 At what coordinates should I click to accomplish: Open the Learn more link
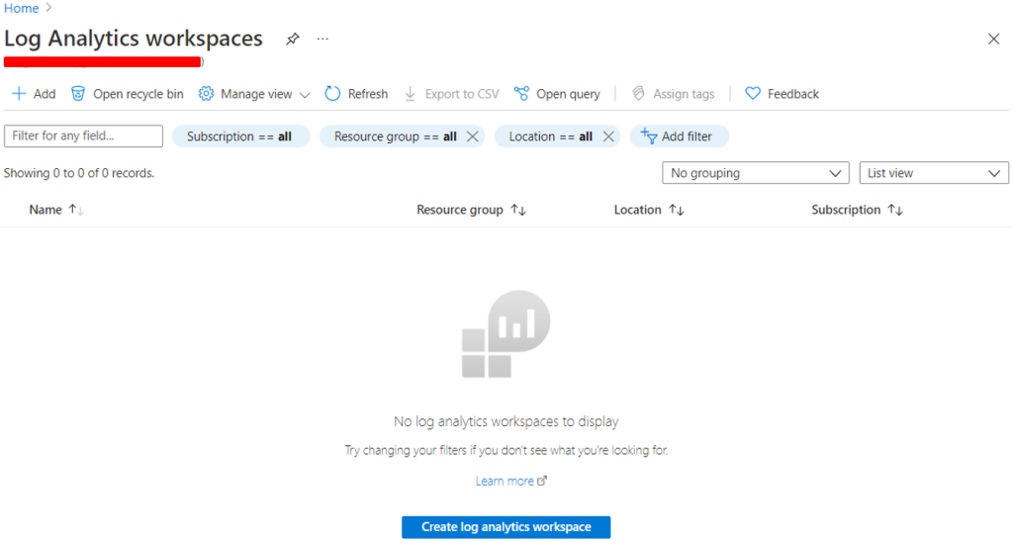tap(511, 481)
